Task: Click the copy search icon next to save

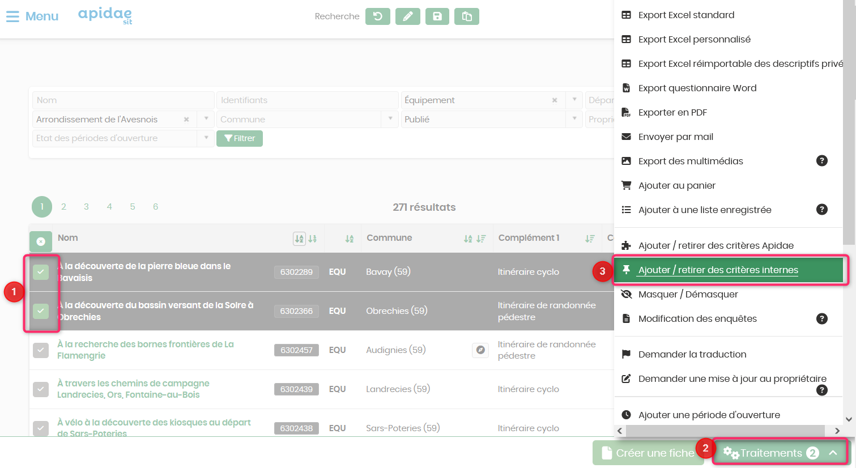Action: (x=467, y=16)
